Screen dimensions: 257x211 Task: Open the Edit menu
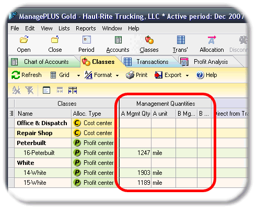coord(30,28)
